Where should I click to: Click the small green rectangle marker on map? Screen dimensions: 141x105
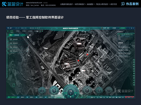point(14,85)
